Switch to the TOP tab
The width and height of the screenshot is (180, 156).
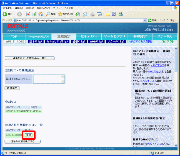[x=14, y=37]
